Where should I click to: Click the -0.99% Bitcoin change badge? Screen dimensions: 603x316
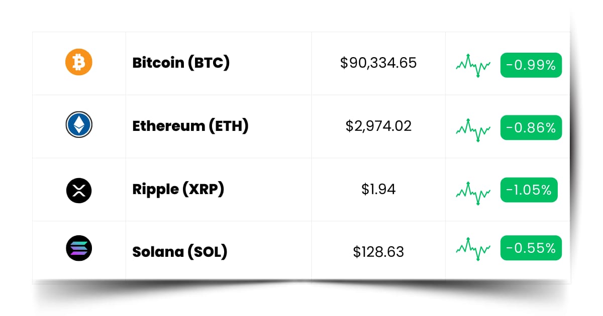pyautogui.click(x=531, y=65)
